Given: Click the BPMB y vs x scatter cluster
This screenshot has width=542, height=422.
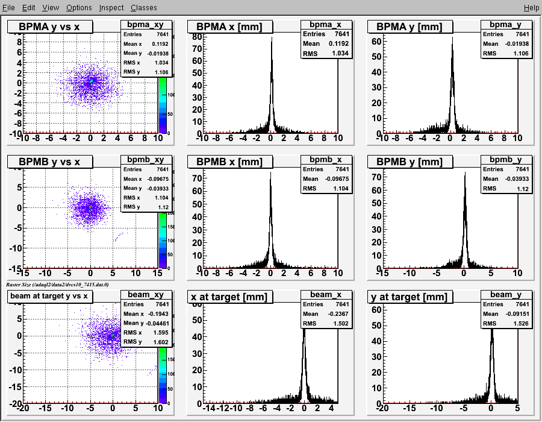Looking at the screenshot, I should click(90, 207).
